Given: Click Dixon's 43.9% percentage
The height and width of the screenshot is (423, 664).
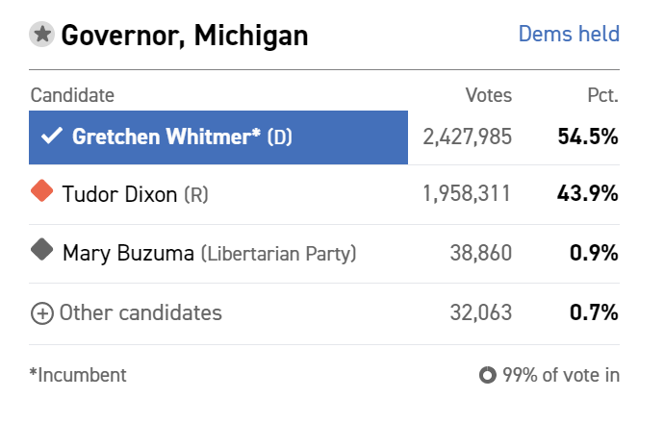Looking at the screenshot, I should click(588, 194).
